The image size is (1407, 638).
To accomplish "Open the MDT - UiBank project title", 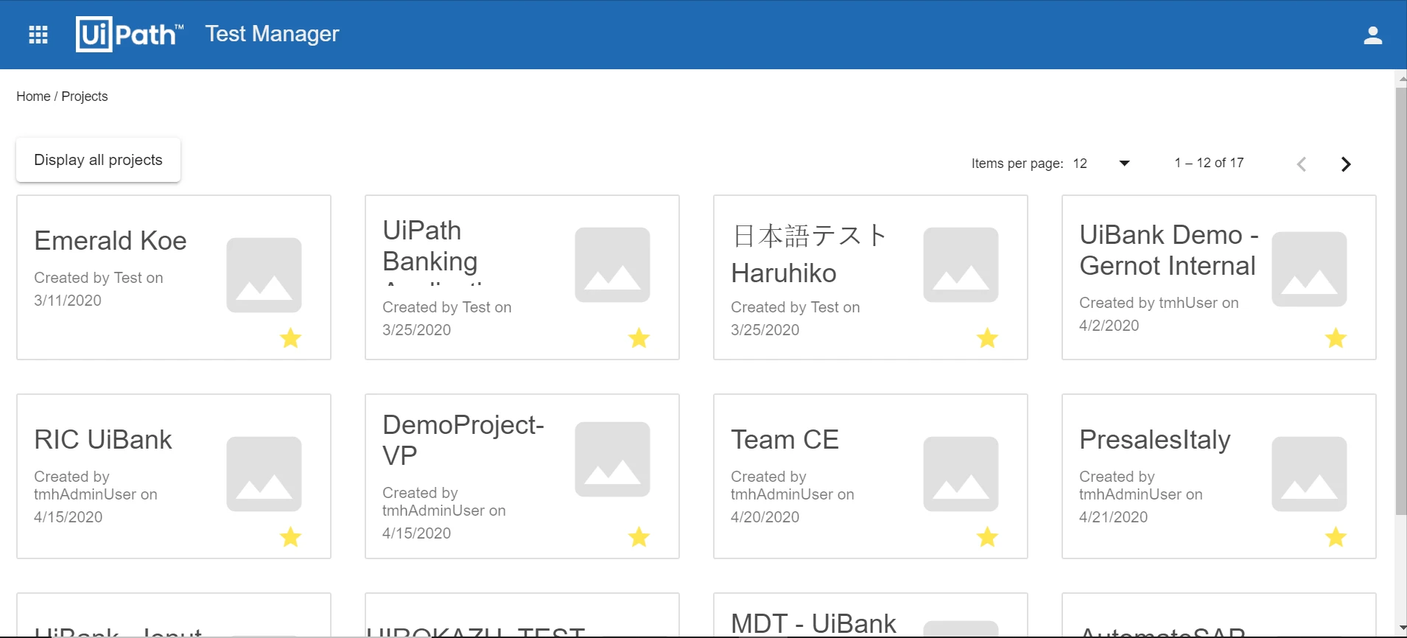I will pyautogui.click(x=813, y=623).
